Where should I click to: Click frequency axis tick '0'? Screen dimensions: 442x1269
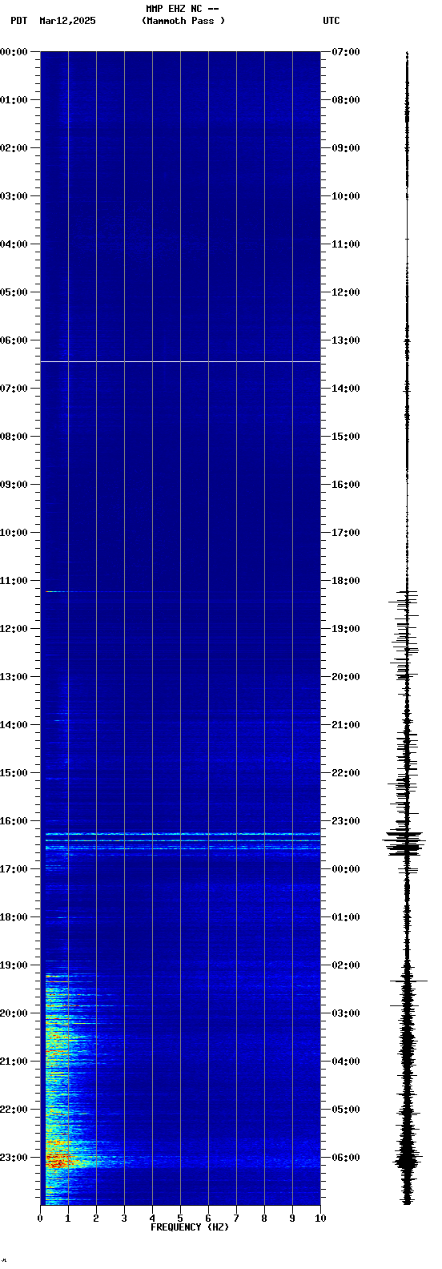point(40,1219)
